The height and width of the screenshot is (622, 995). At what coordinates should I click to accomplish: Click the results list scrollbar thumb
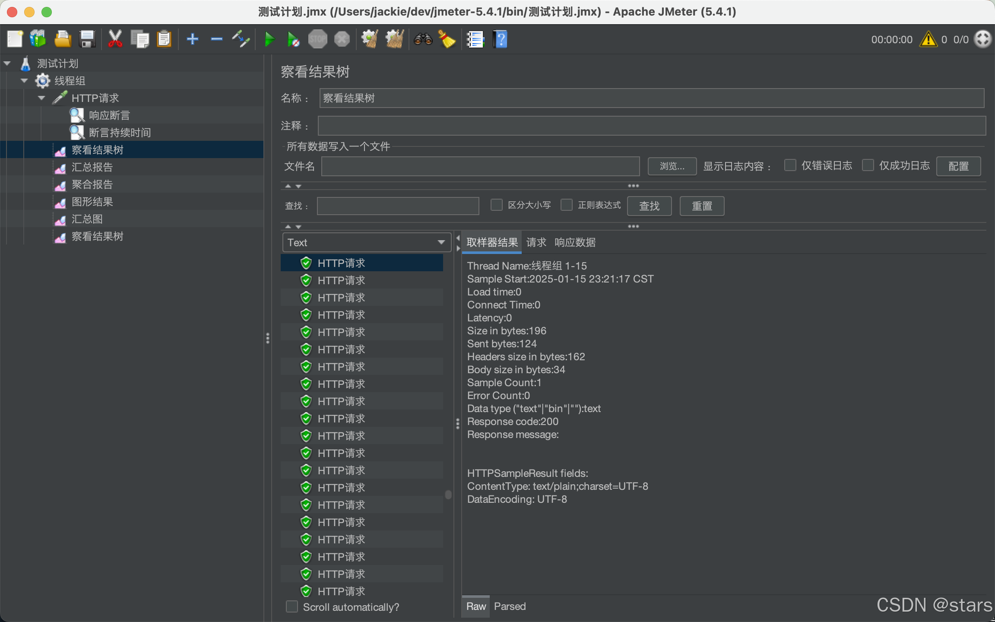click(448, 495)
